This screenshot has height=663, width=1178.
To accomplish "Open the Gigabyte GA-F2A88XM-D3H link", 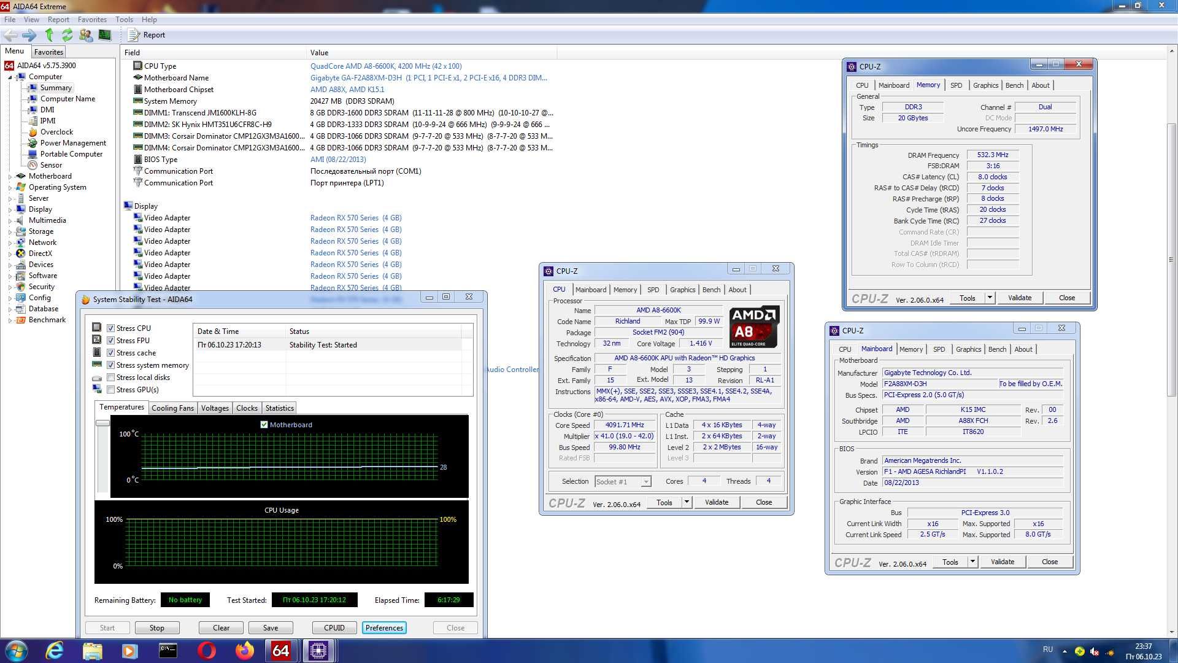I will 428,77.
